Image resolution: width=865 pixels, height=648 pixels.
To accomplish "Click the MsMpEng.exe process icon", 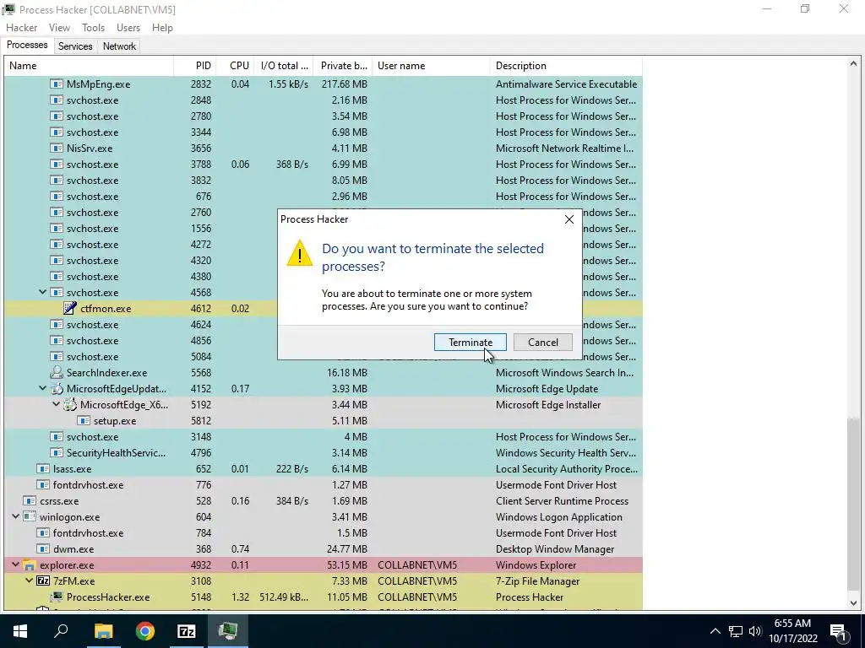I will 57,84.
